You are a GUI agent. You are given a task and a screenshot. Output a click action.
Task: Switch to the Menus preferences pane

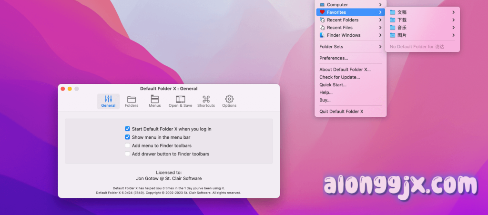[154, 101]
